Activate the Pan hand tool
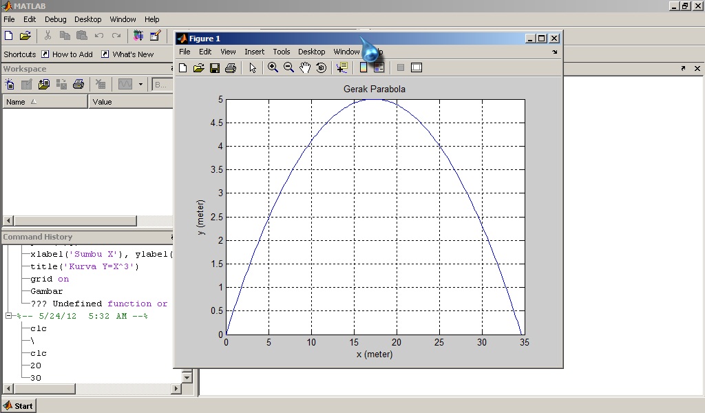Viewport: 705px width, 413px height. (x=306, y=67)
